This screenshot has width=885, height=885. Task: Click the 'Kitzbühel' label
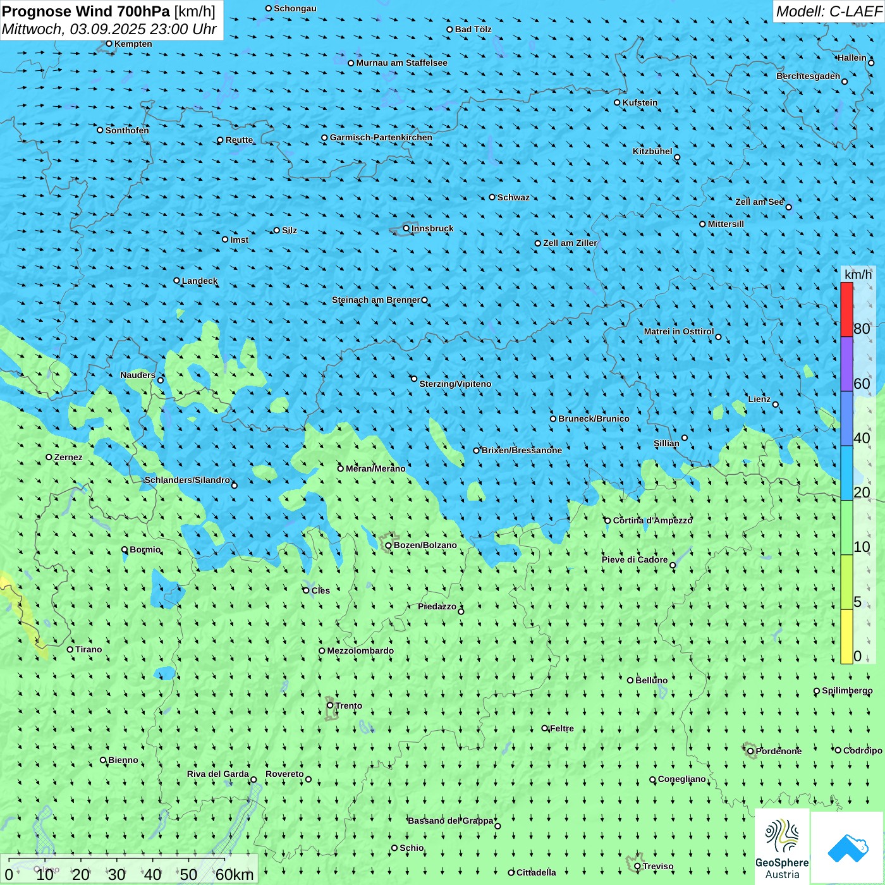[x=652, y=151]
